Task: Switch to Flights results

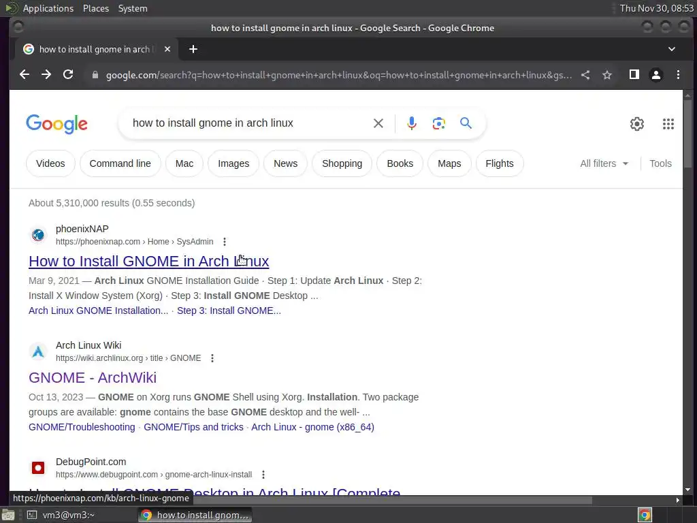Action: pyautogui.click(x=500, y=163)
